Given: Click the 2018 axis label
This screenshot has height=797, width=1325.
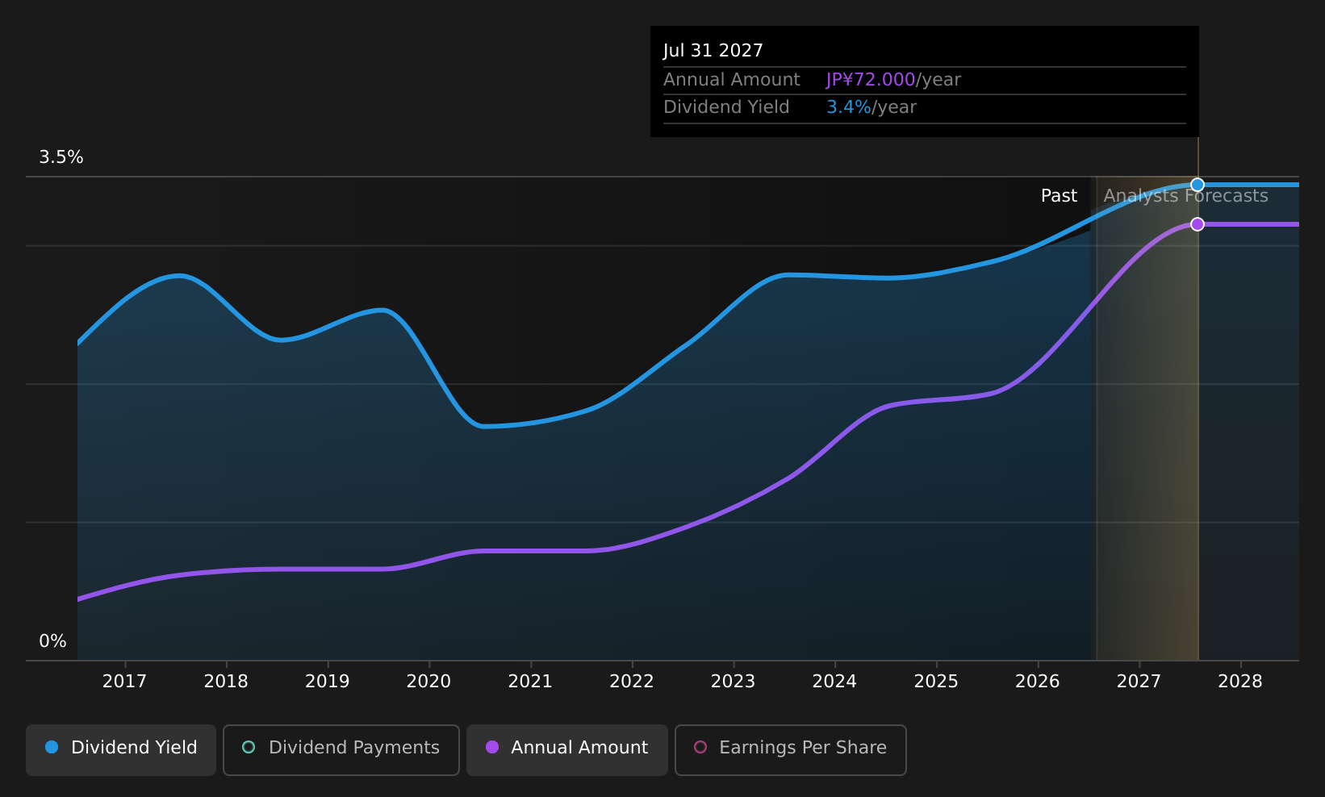Looking at the screenshot, I should pos(226,682).
